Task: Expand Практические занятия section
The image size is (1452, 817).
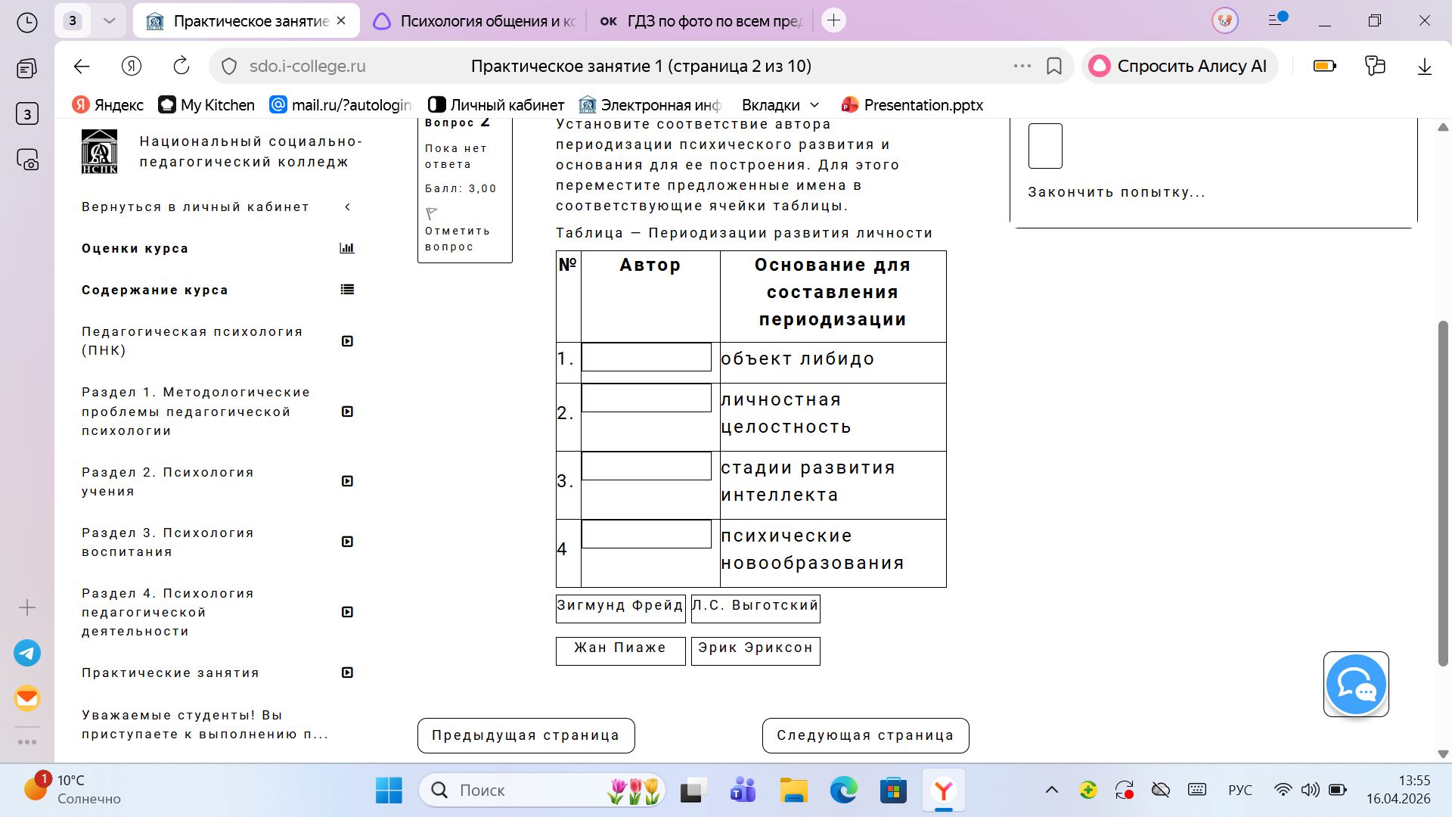Action: pyautogui.click(x=347, y=673)
